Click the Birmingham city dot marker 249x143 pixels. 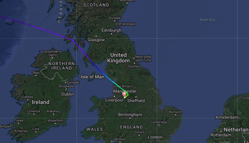point(130,118)
